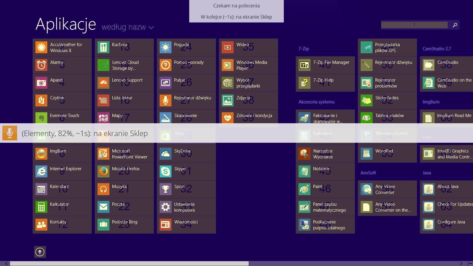Viewport: 473px width, 266px height.
Task: Open the Configure Java tile
Action: pos(446,225)
